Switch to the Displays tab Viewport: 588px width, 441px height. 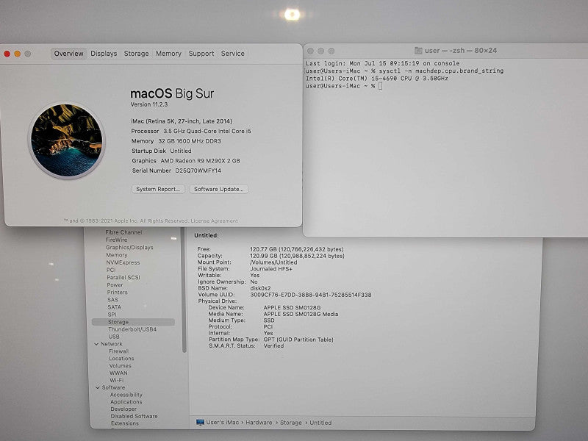click(104, 54)
